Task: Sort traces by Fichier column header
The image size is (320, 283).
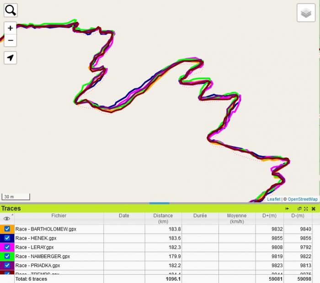Action: pyautogui.click(x=59, y=216)
